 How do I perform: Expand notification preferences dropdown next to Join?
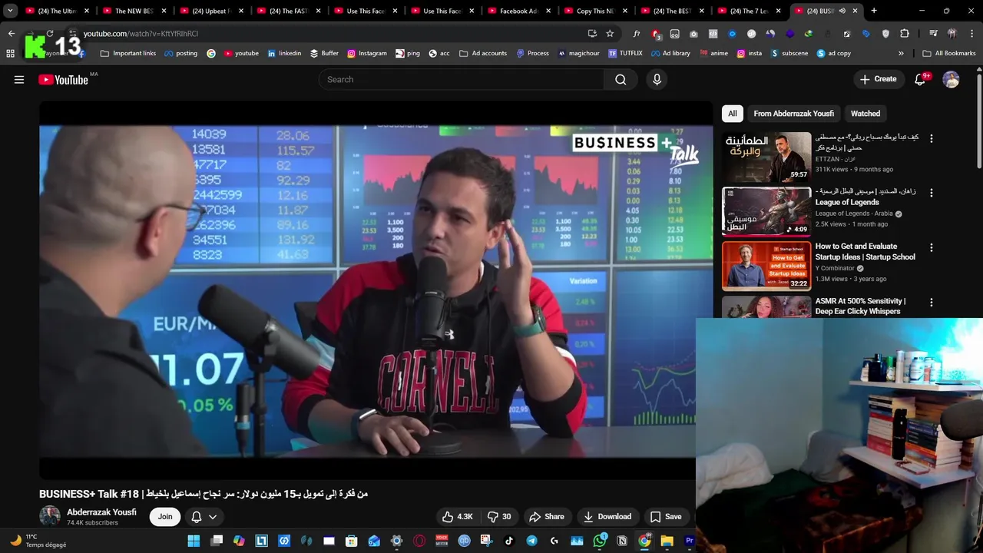point(213,517)
